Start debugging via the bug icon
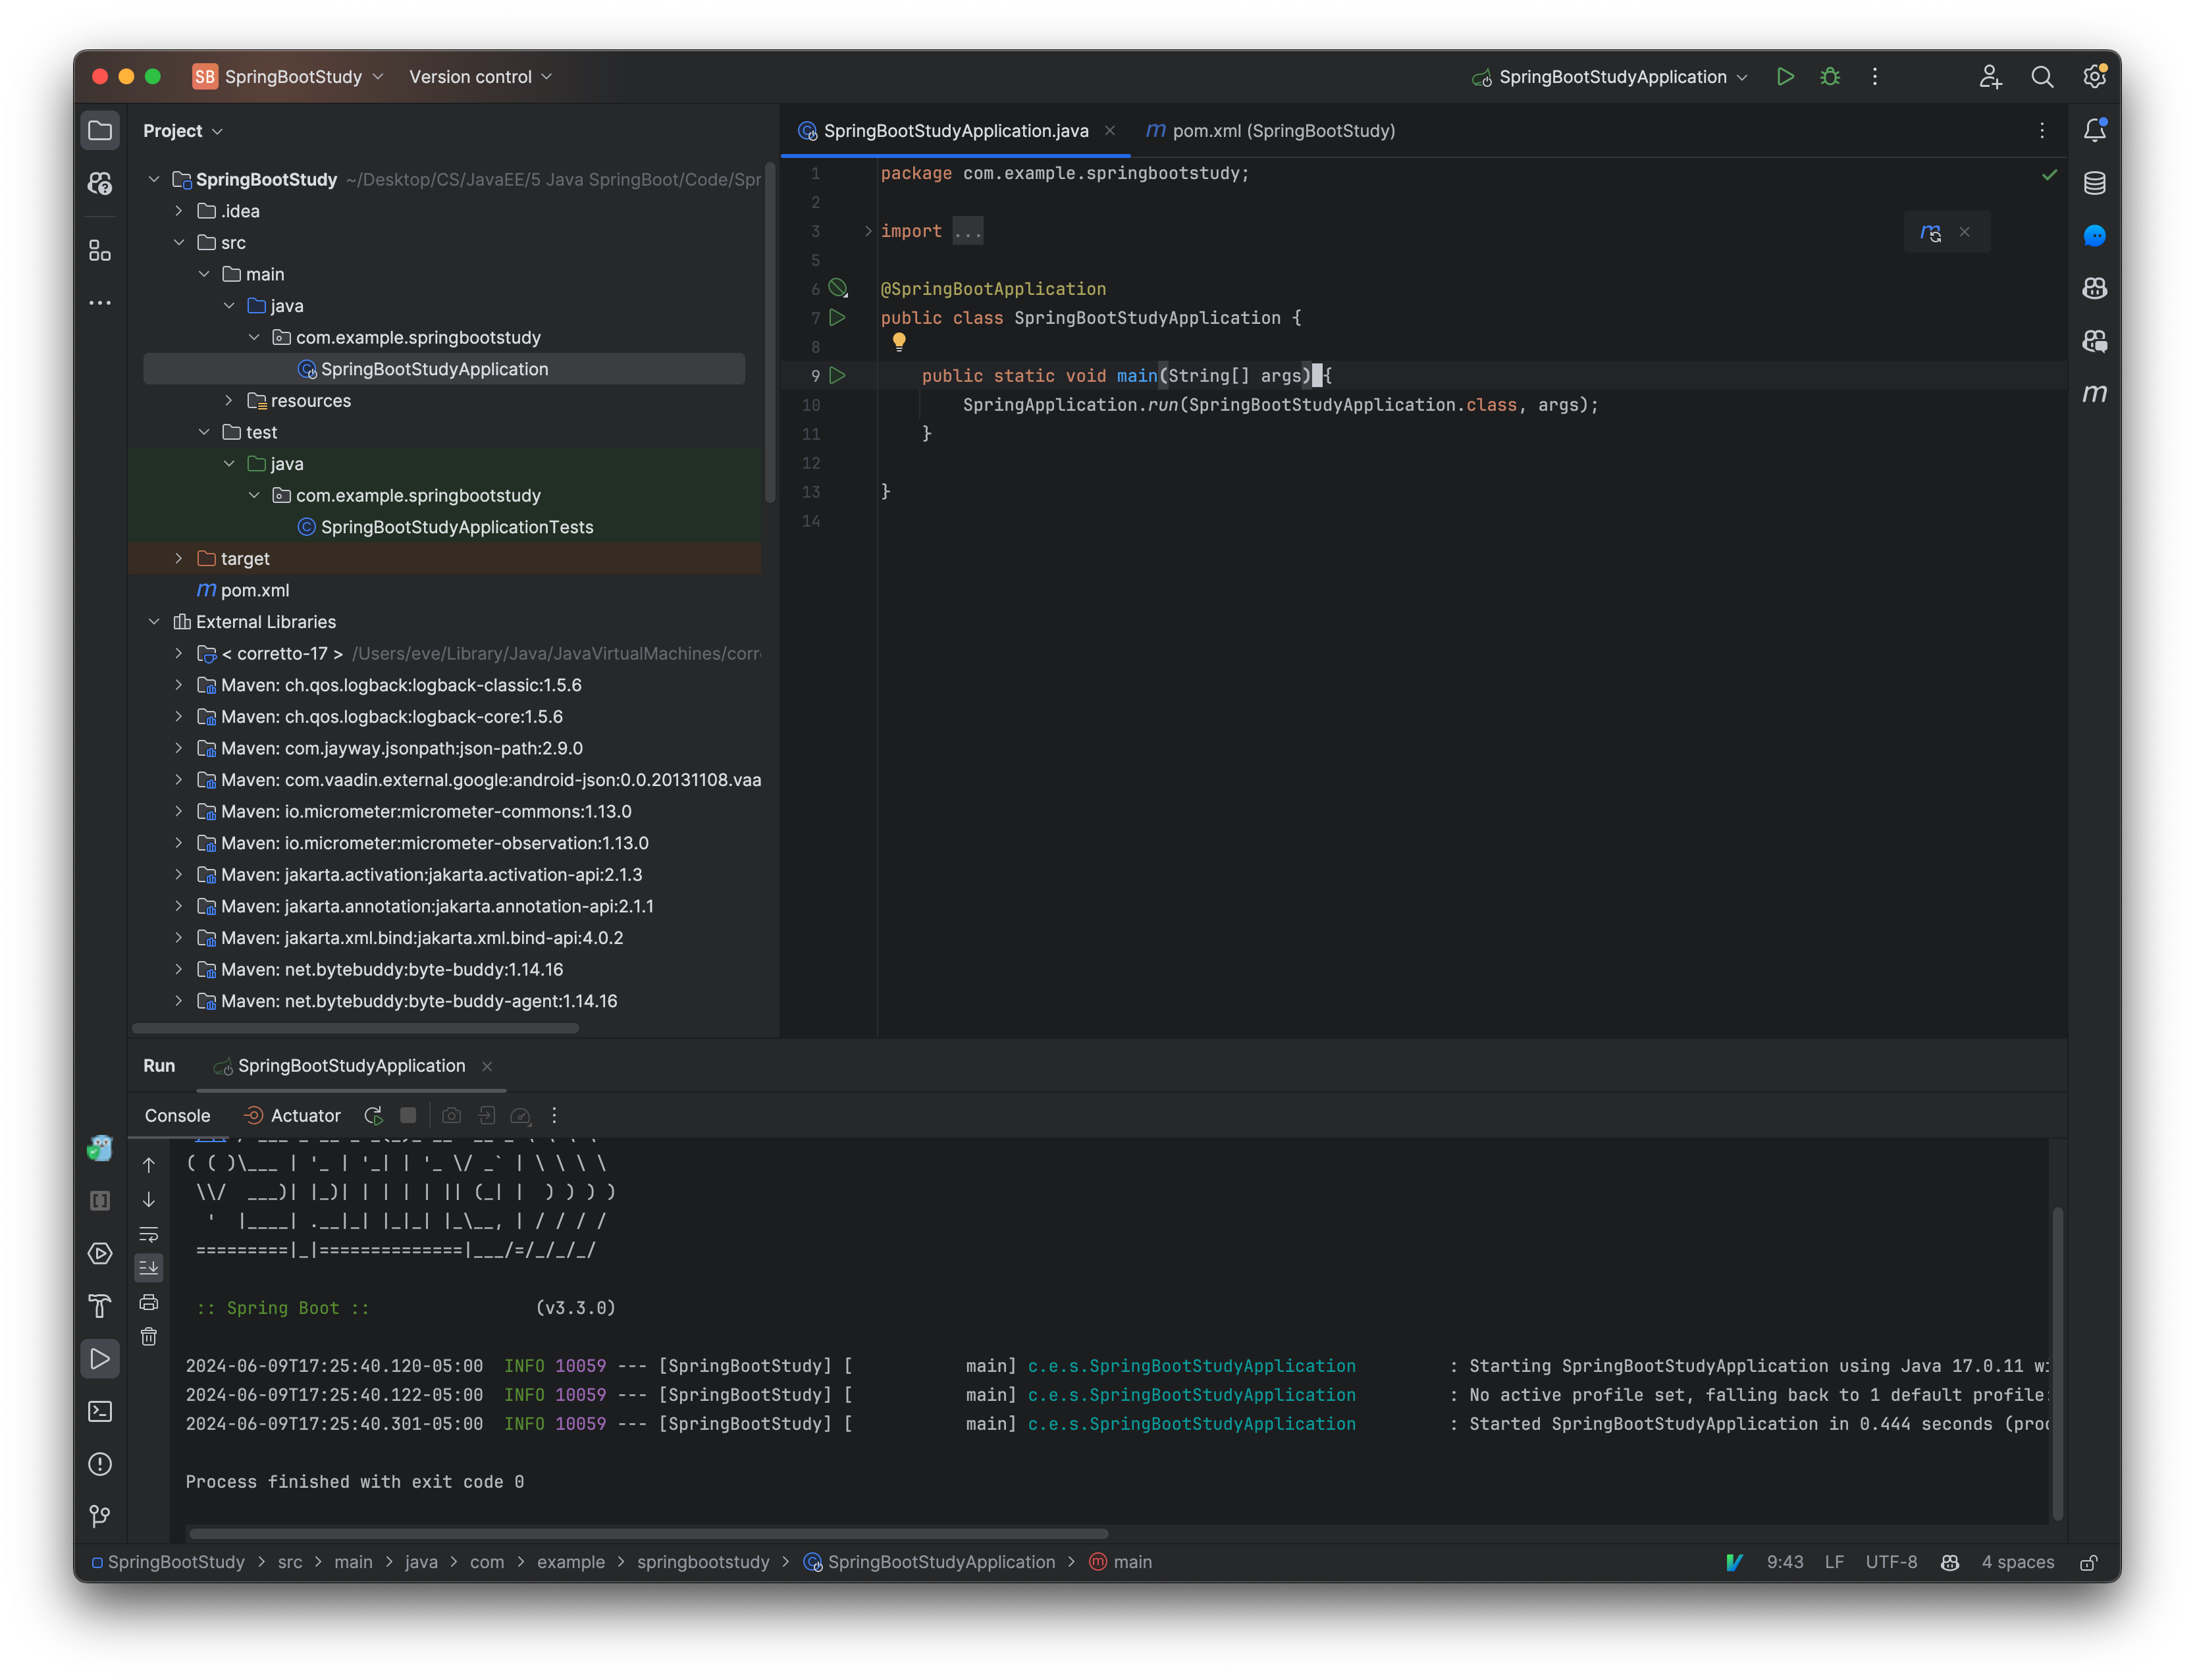The image size is (2195, 1680). pos(1830,76)
